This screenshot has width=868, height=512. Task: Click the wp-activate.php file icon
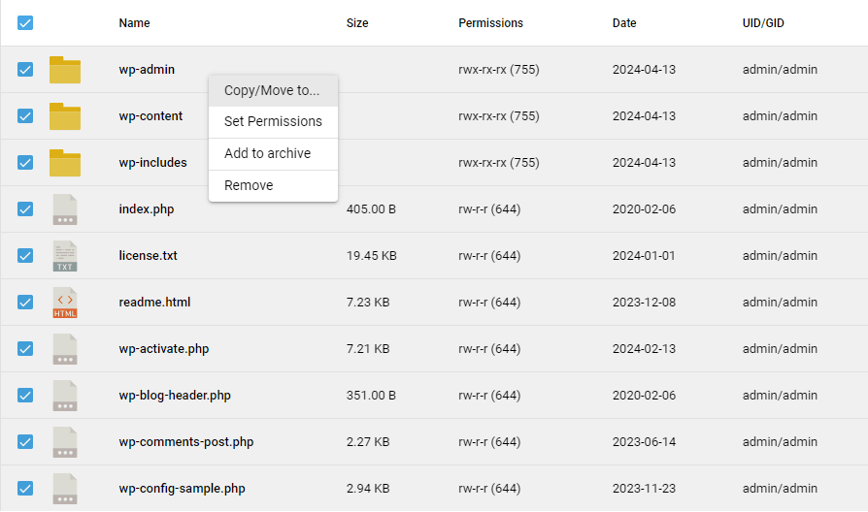click(65, 348)
